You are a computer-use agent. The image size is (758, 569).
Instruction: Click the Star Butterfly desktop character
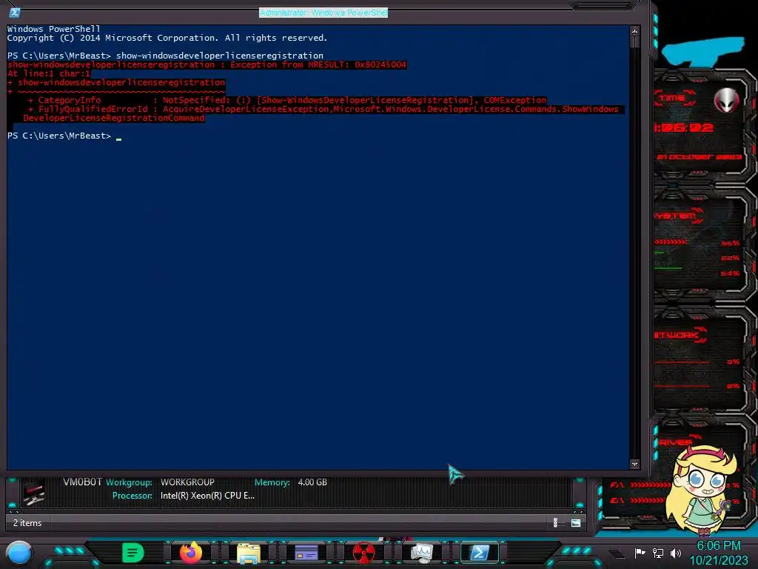click(701, 490)
